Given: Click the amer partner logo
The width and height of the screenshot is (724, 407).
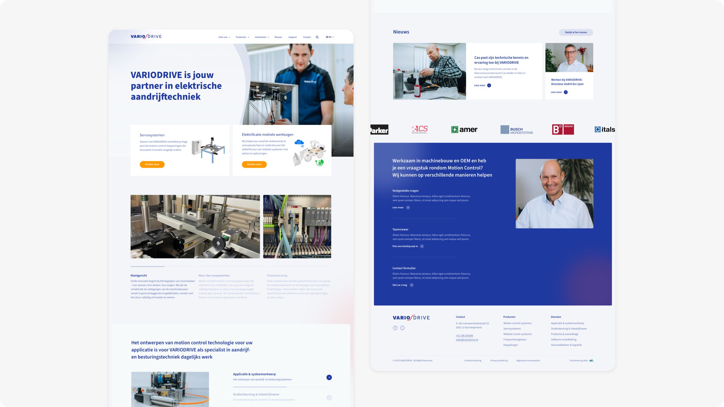Looking at the screenshot, I should coord(464,129).
